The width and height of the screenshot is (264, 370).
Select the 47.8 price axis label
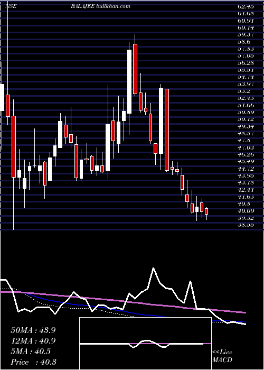(x=243, y=141)
